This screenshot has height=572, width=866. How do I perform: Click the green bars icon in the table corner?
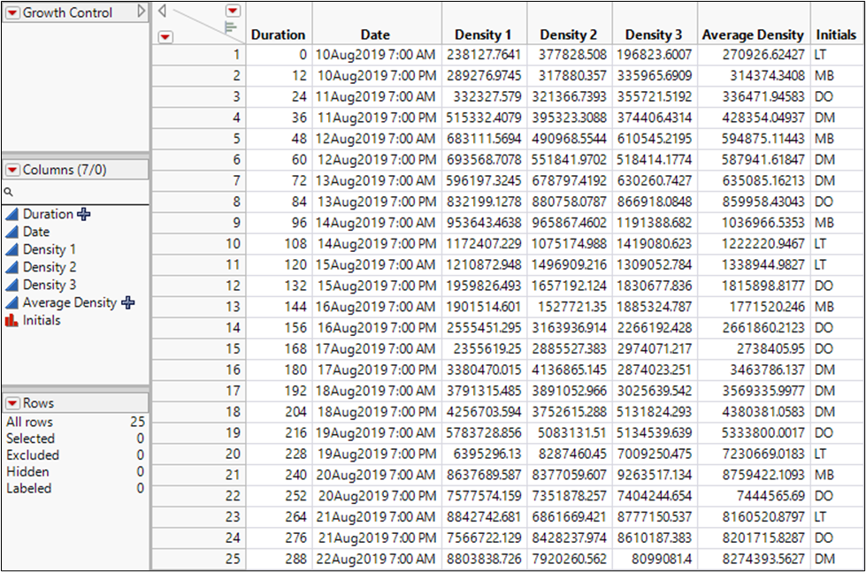tap(232, 28)
